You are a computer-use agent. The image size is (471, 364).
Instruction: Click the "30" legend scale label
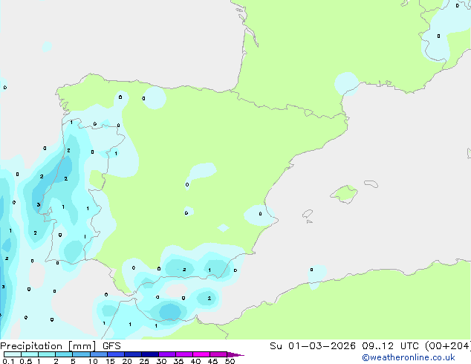[161, 361]
